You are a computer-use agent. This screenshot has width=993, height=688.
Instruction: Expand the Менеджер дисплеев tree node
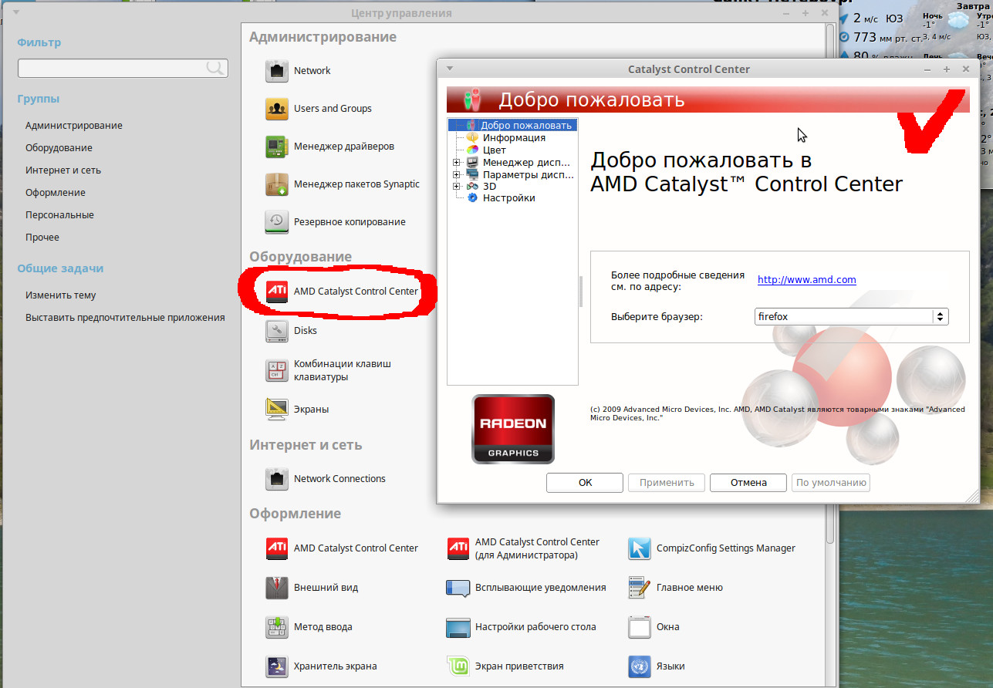click(x=457, y=163)
